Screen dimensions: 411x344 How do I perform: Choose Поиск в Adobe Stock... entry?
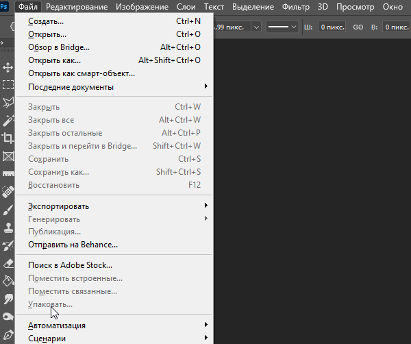click(x=114, y=265)
